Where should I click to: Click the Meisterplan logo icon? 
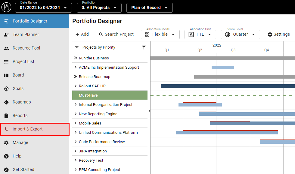[6, 7]
